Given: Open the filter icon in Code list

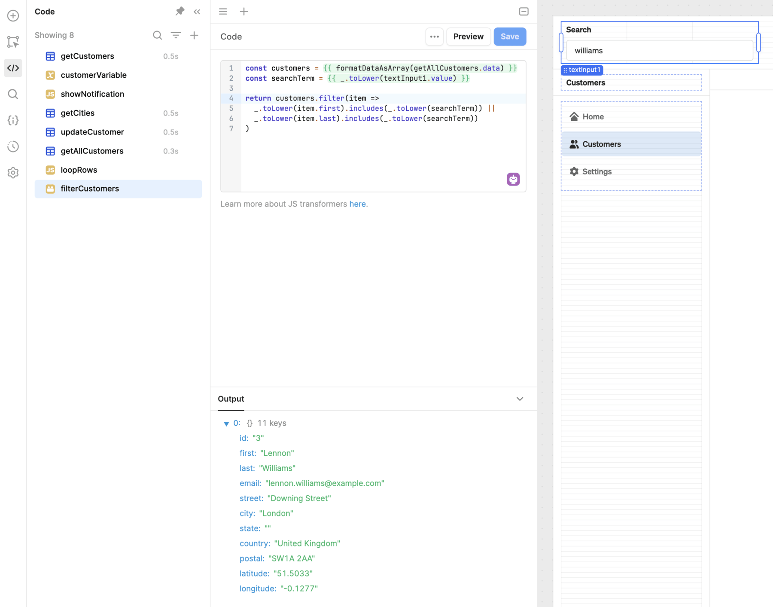Looking at the screenshot, I should 176,35.
